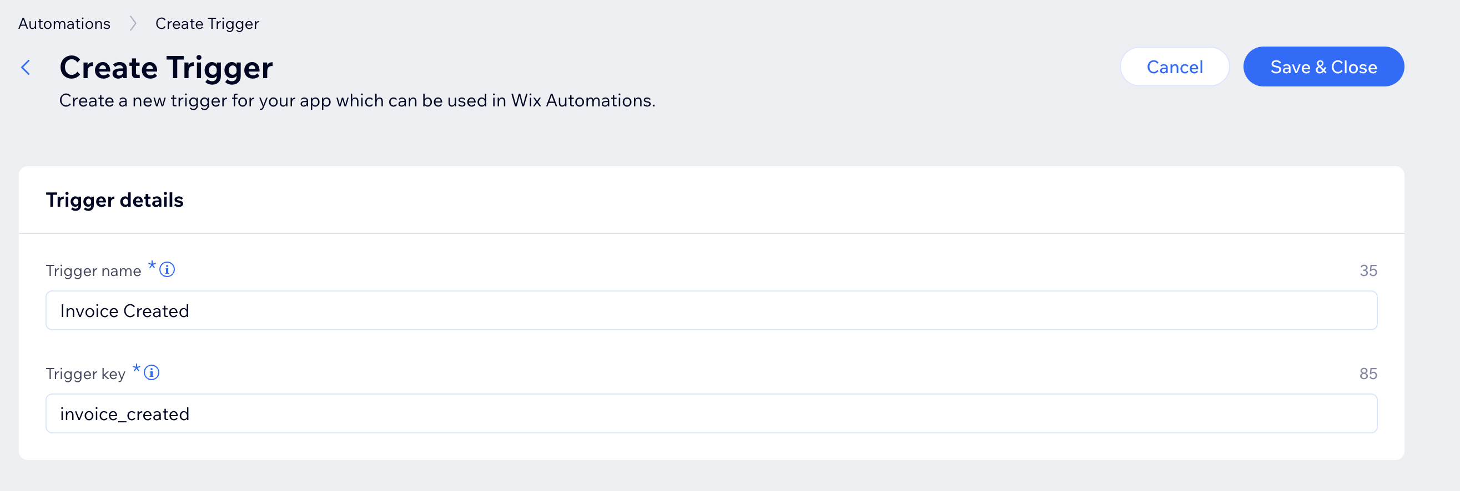
Task: Click the Trigger key character counter 85
Action: click(x=1368, y=374)
